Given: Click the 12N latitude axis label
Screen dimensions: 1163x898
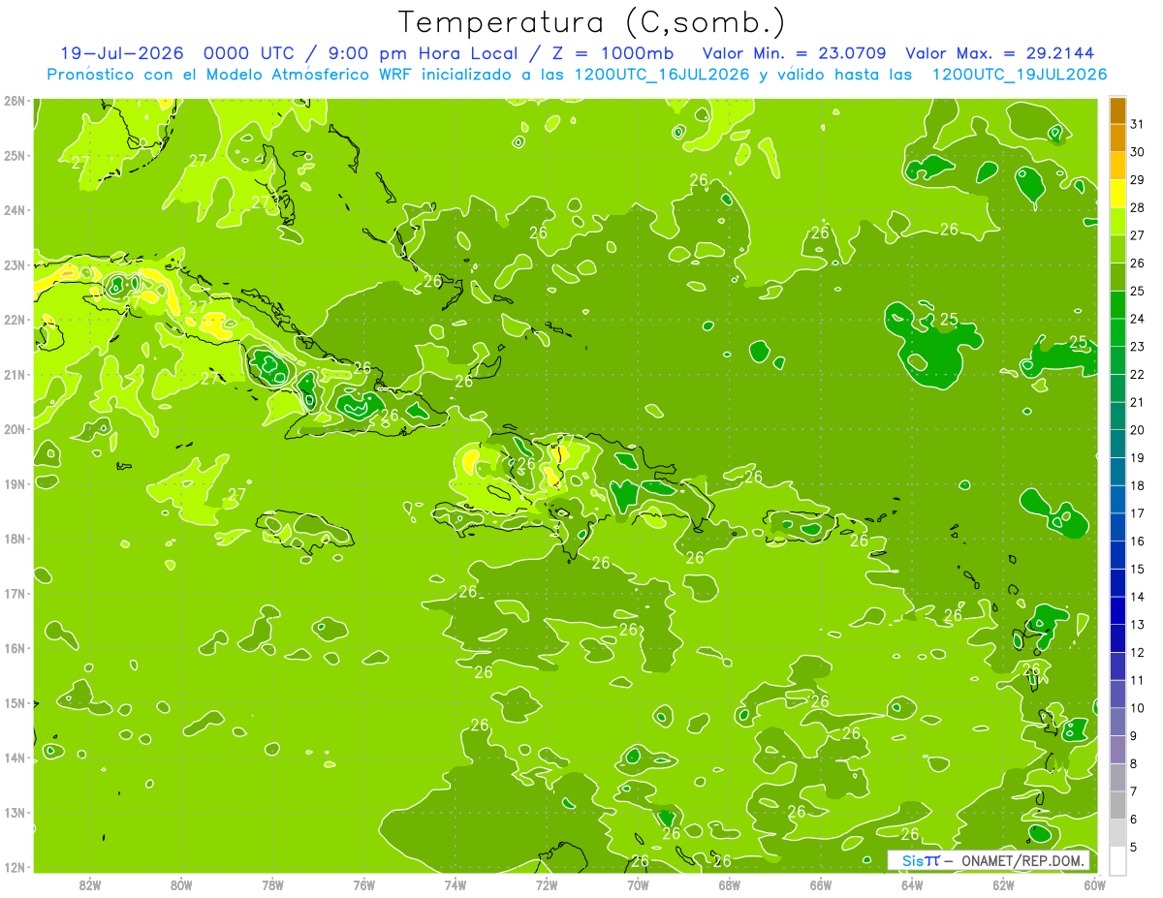Looking at the screenshot, I should (x=14, y=867).
